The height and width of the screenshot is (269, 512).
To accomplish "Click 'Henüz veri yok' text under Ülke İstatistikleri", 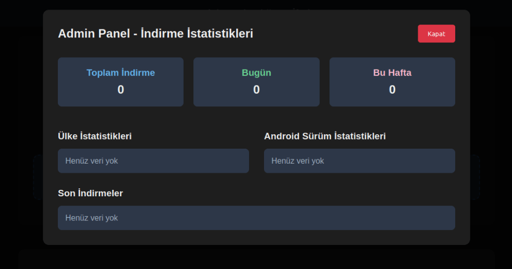I will [x=92, y=161].
